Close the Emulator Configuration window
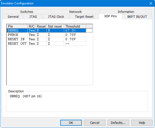 [x=151, y=3]
